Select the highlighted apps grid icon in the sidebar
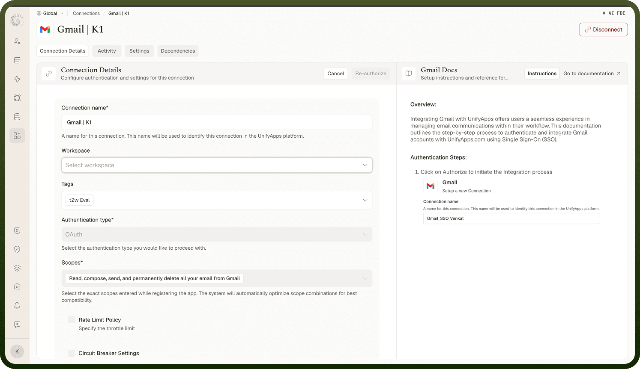Viewport: 640px width, 369px height. pyautogui.click(x=17, y=136)
